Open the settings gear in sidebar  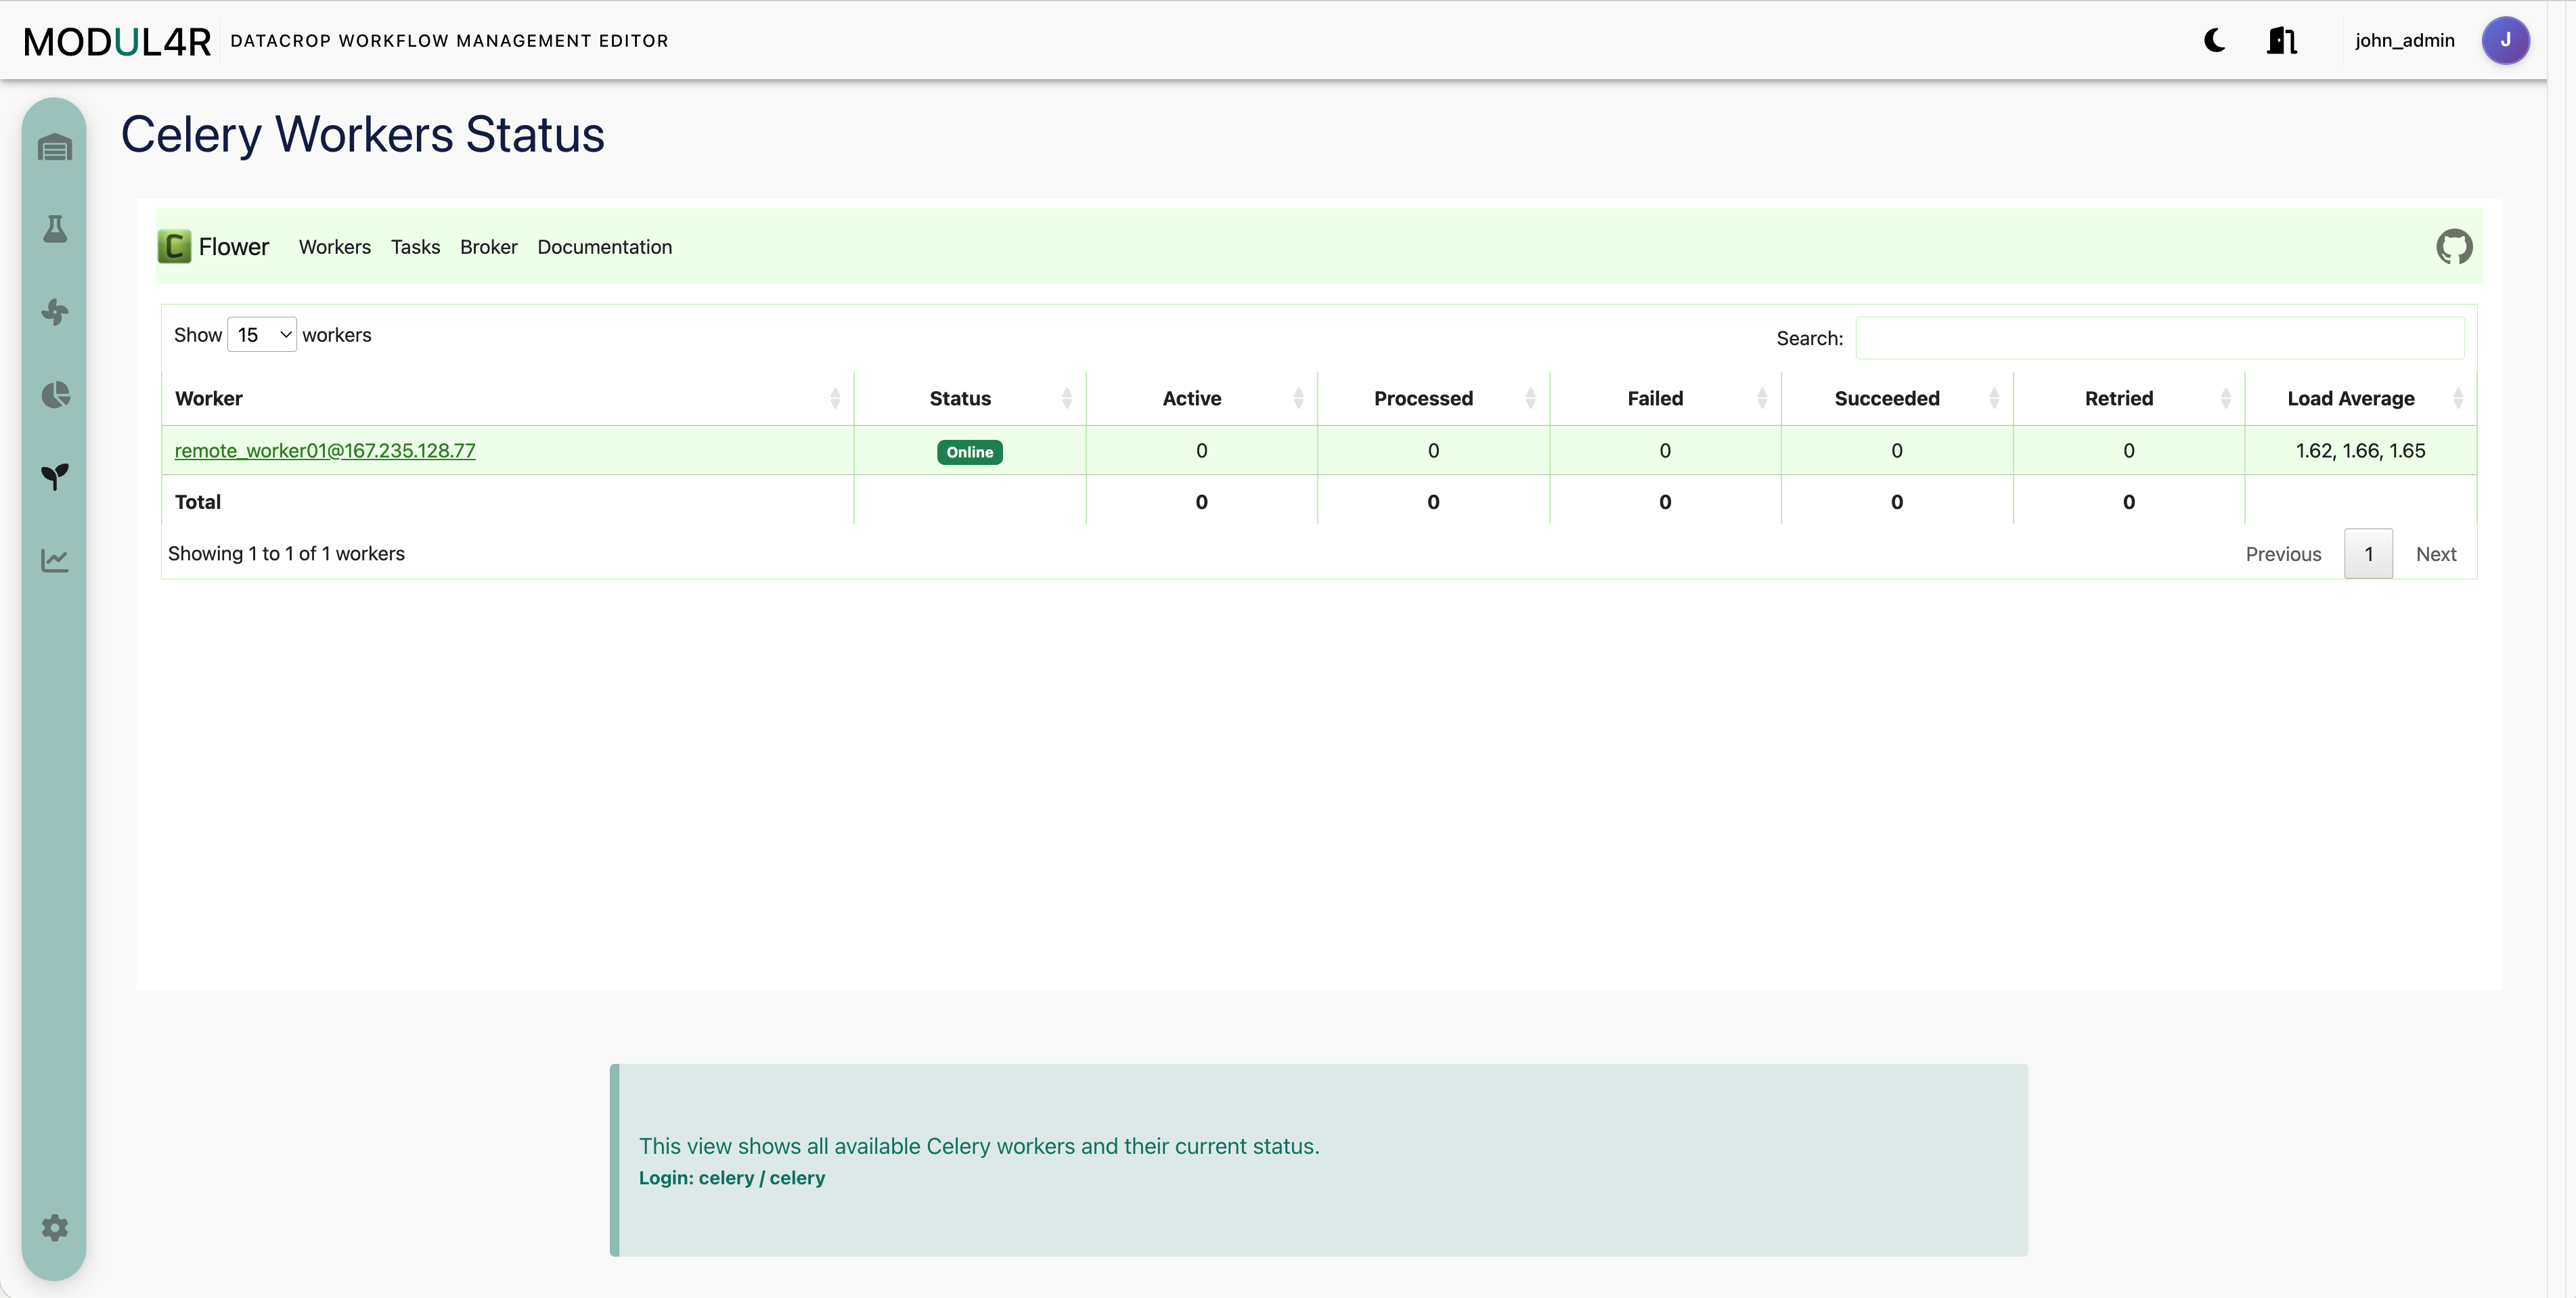click(x=55, y=1227)
